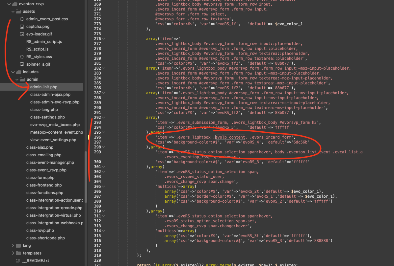Open class-ajax.php in the file tree

pos(39,147)
